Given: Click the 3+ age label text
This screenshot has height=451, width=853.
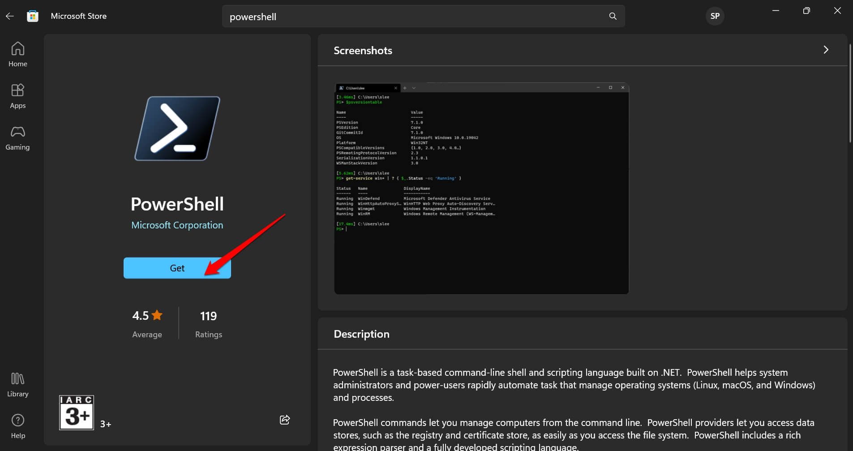Looking at the screenshot, I should coord(106,424).
